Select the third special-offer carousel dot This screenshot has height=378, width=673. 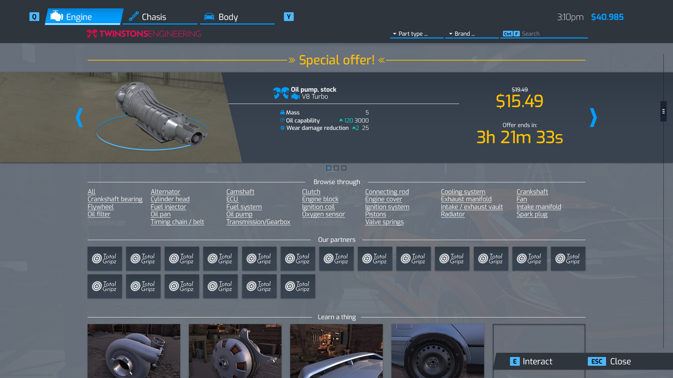coord(344,168)
